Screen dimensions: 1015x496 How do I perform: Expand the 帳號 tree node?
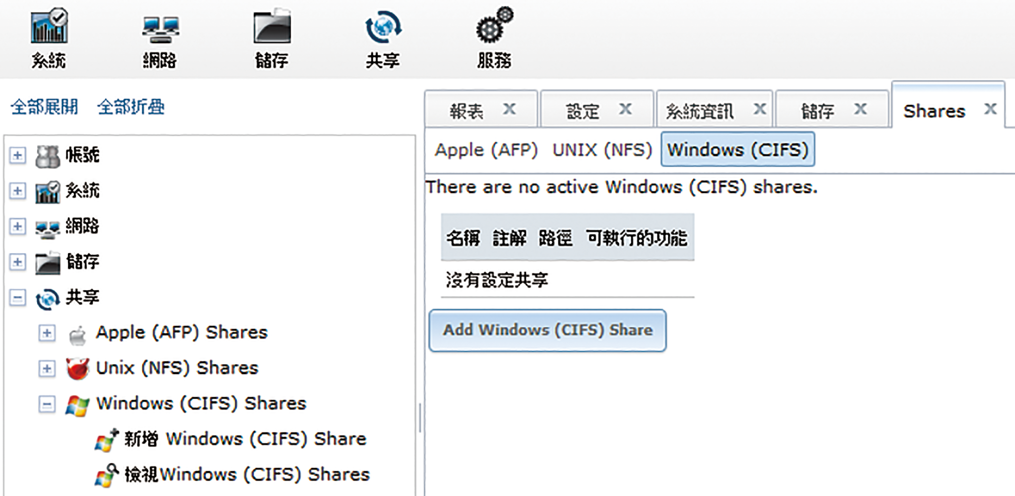pos(18,155)
